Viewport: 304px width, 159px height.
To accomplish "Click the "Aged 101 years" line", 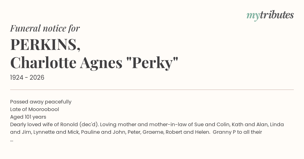I will pyautogui.click(x=28, y=117).
